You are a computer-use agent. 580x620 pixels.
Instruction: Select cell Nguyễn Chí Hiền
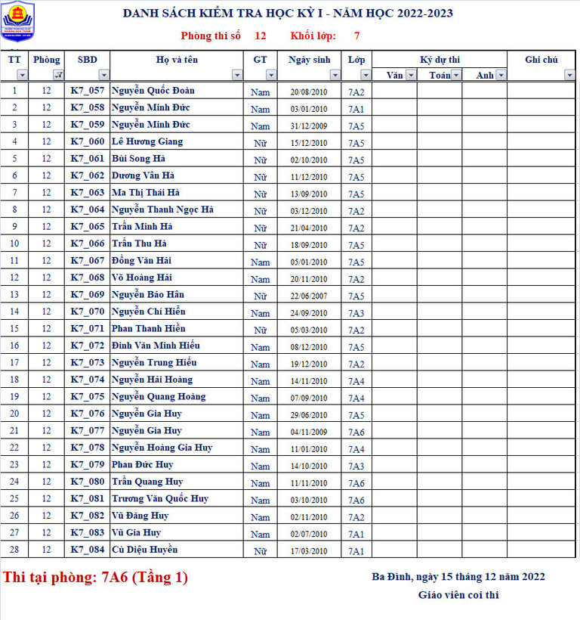[177, 312]
